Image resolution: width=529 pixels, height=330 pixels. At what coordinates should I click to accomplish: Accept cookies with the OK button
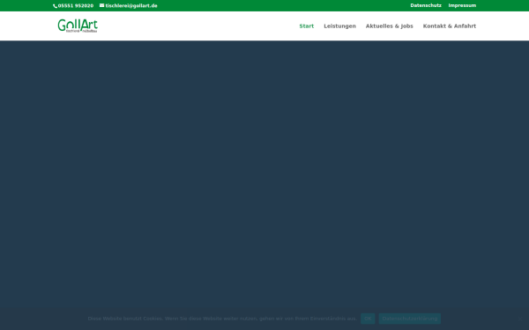tap(368, 319)
